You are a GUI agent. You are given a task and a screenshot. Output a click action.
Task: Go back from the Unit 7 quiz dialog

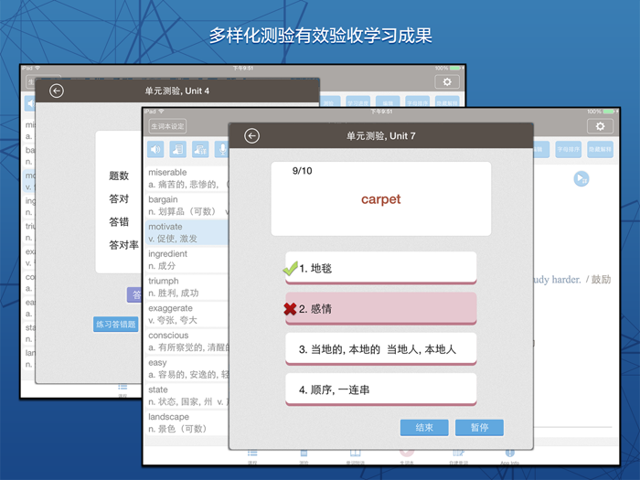251,136
